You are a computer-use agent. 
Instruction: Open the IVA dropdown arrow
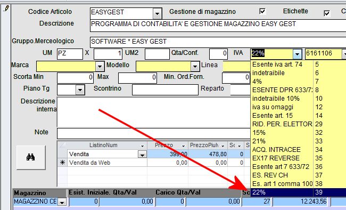pos(297,54)
